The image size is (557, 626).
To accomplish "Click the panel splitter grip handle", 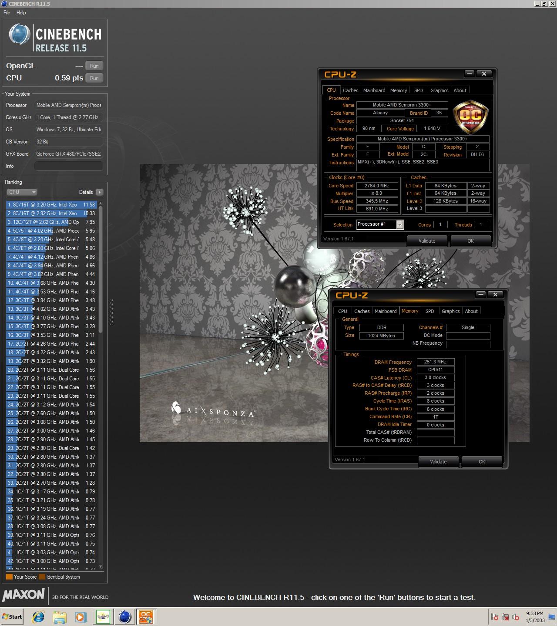I will pyautogui.click(x=111, y=312).
